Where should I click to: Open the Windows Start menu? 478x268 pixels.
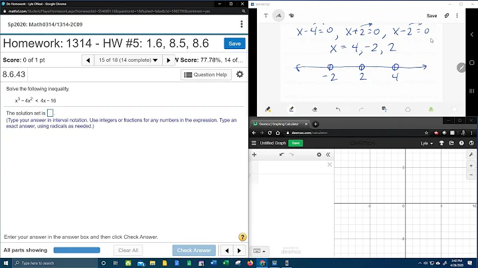pyautogui.click(x=6, y=263)
